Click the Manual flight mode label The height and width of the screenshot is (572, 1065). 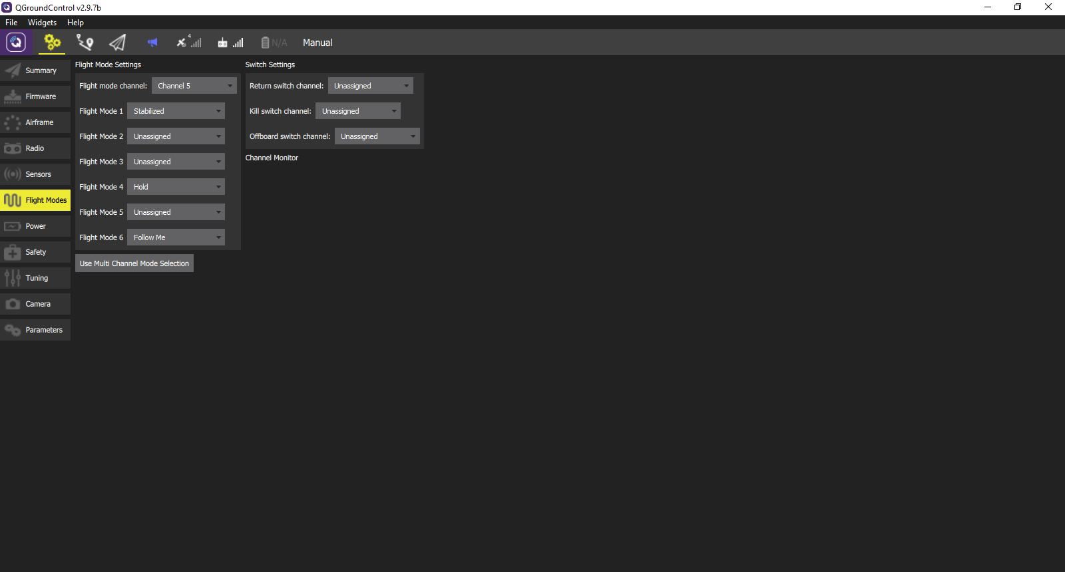click(x=318, y=43)
